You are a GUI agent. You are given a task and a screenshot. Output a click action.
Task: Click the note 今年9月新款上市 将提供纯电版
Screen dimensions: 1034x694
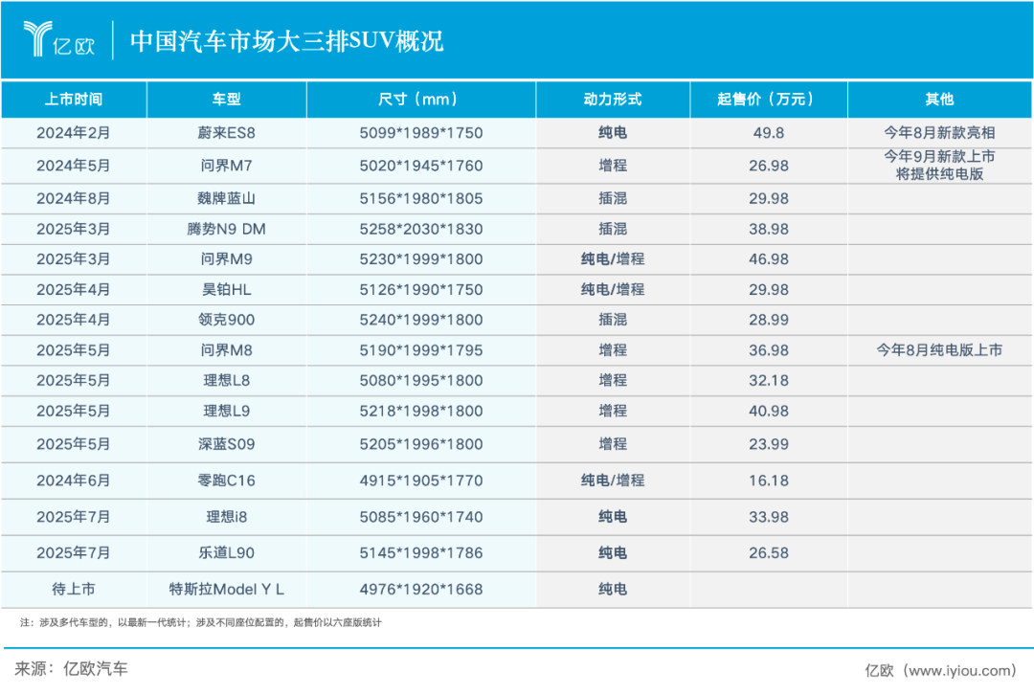coord(940,166)
